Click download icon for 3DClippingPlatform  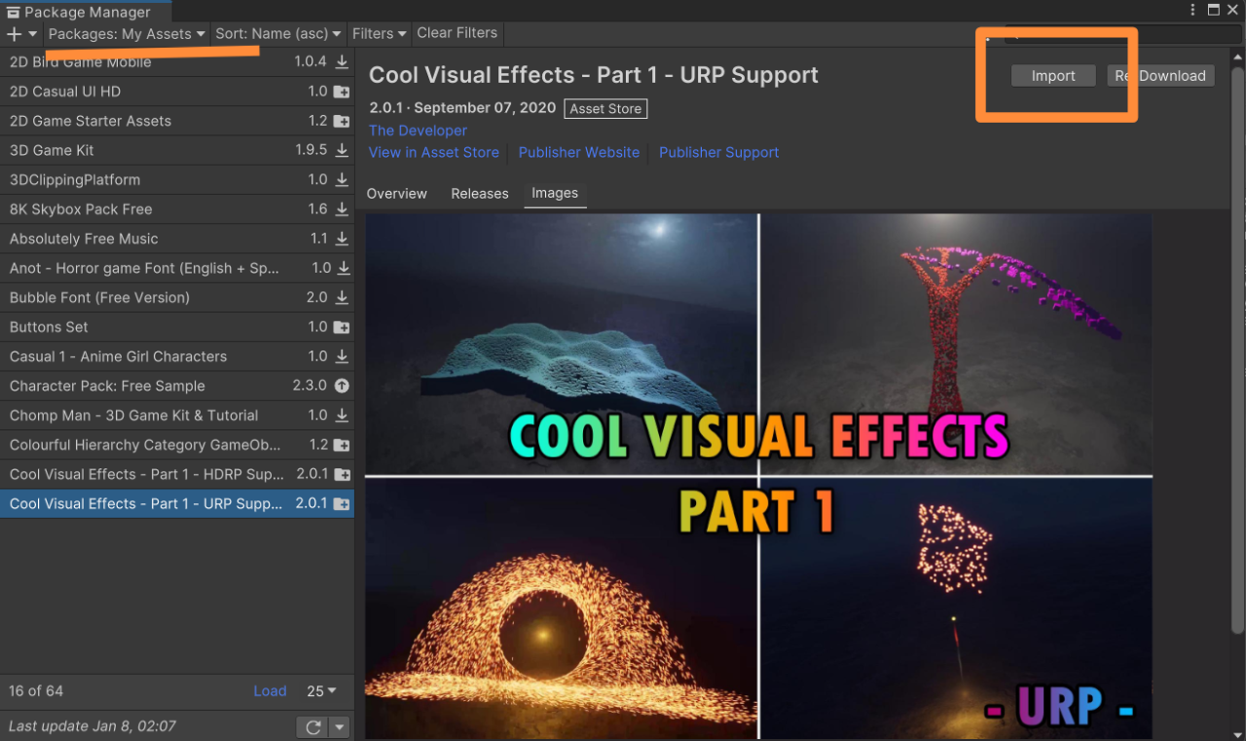[x=342, y=179]
